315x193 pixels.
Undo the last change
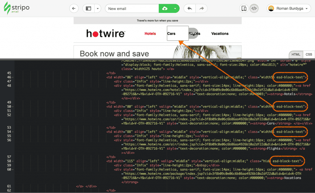(189, 9)
